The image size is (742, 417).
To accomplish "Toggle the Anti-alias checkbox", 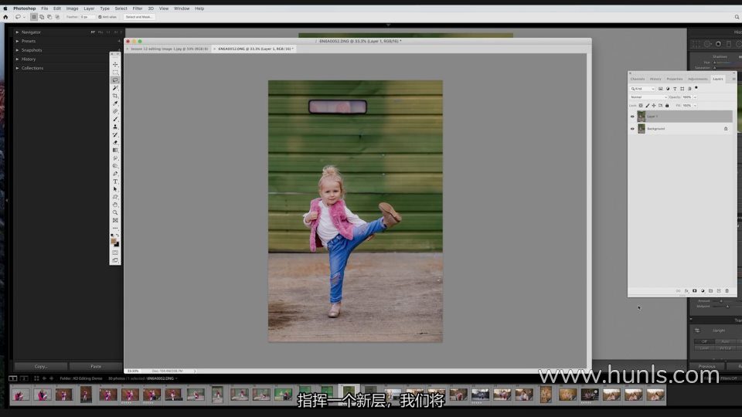I will point(100,17).
